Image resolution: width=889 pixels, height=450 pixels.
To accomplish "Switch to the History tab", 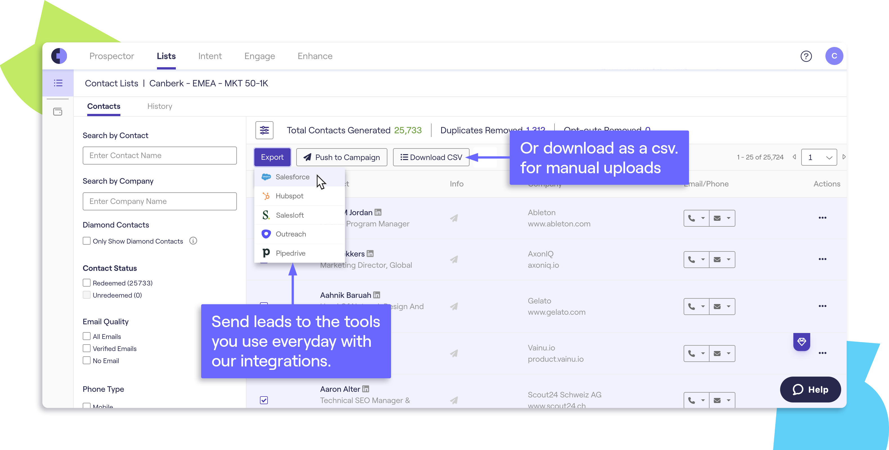I will click(x=160, y=106).
